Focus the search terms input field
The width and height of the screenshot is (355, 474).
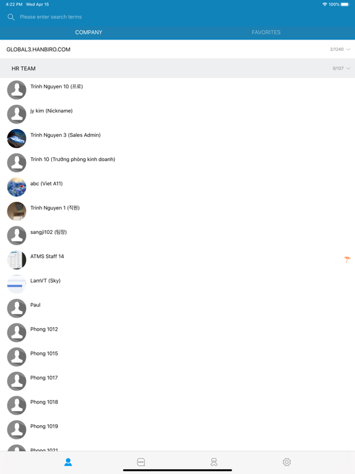[181, 17]
